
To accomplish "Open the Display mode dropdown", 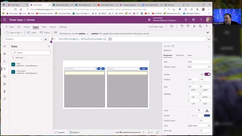I will pos(199,67).
